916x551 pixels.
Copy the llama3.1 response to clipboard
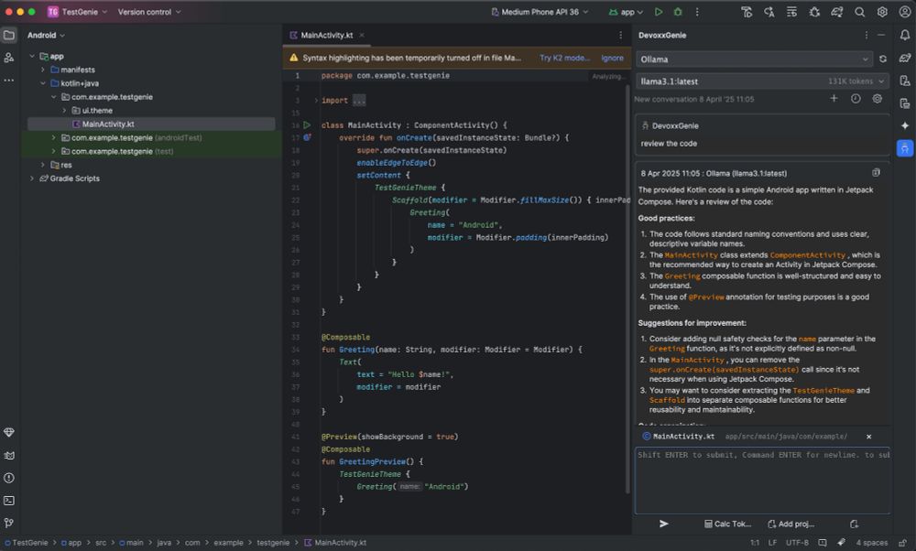pyautogui.click(x=876, y=173)
